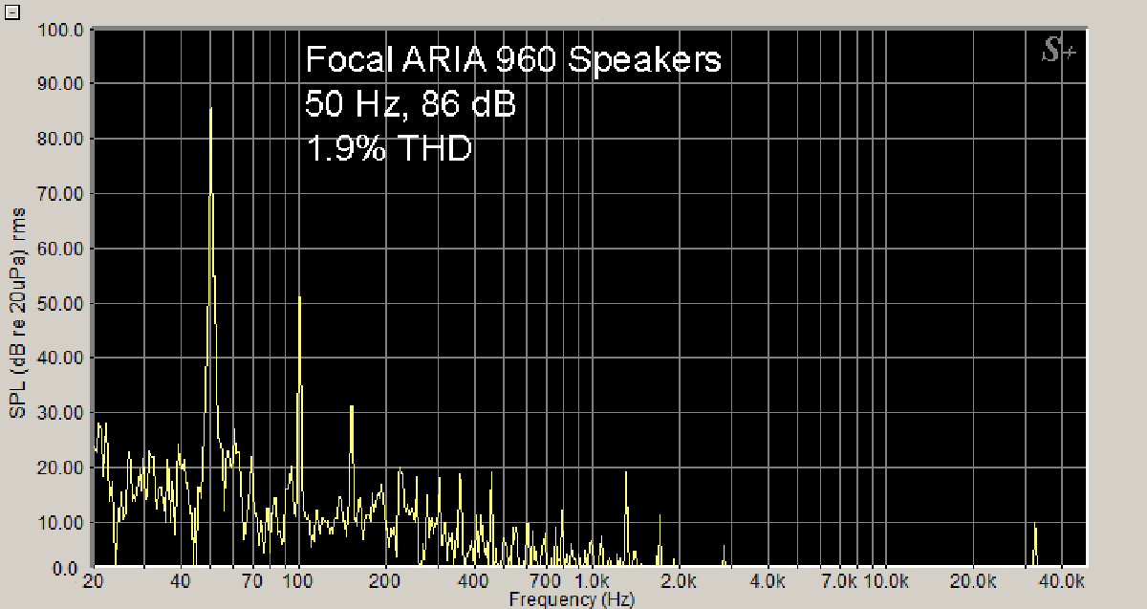The image size is (1147, 609).
Task: Click the 50.00 tick on the SPL axis
Action: 61,304
